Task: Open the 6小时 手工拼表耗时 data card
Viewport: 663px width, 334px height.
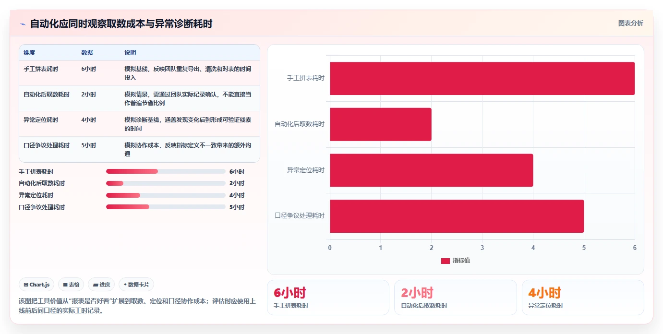Action: [x=328, y=298]
